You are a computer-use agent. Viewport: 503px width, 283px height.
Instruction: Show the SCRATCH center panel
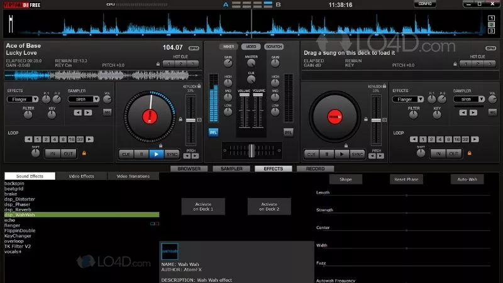(x=274, y=47)
